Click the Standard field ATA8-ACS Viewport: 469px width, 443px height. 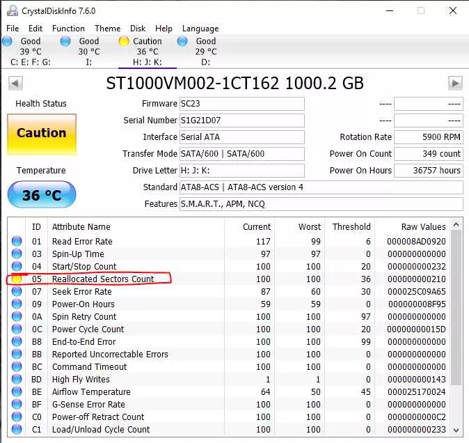pyautogui.click(x=321, y=187)
